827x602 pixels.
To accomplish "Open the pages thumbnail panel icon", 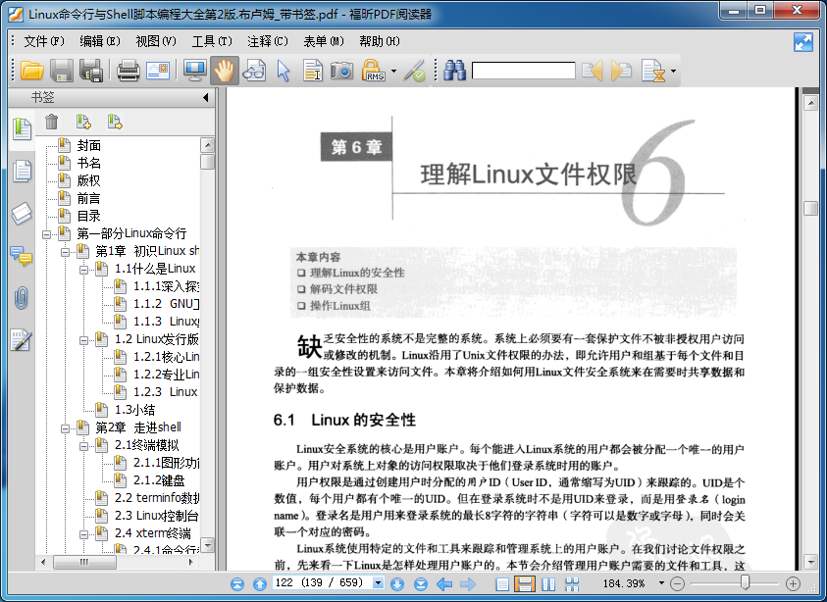I will (22, 171).
